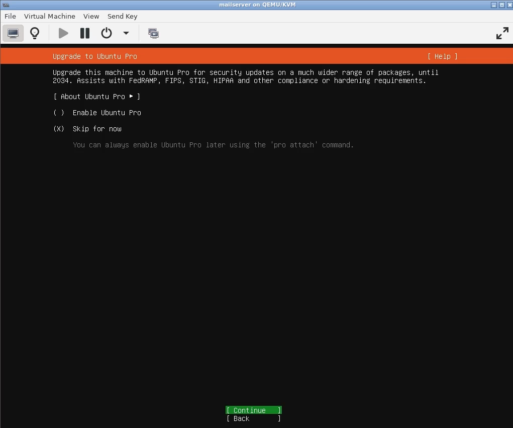Show virtual hardware details lightbulb
Screen dimensions: 513x428
(35, 33)
